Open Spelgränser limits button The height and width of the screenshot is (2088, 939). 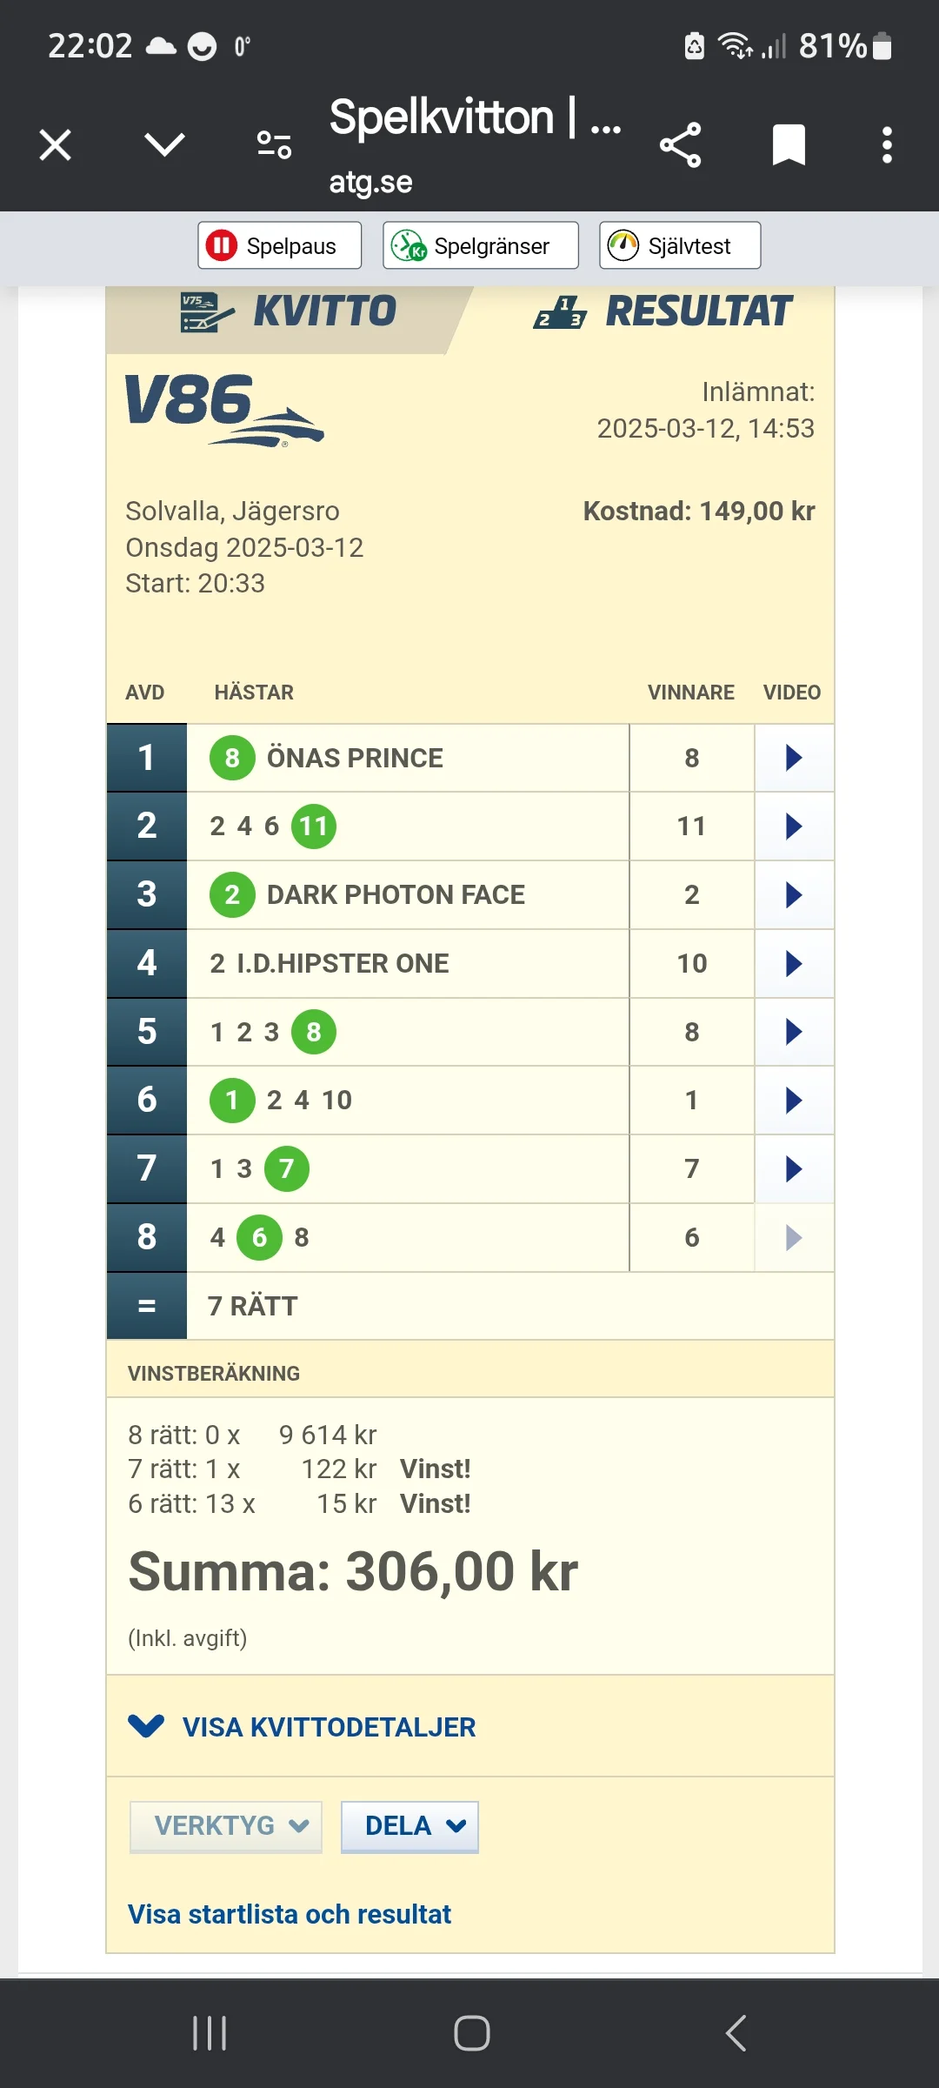pyautogui.click(x=480, y=246)
